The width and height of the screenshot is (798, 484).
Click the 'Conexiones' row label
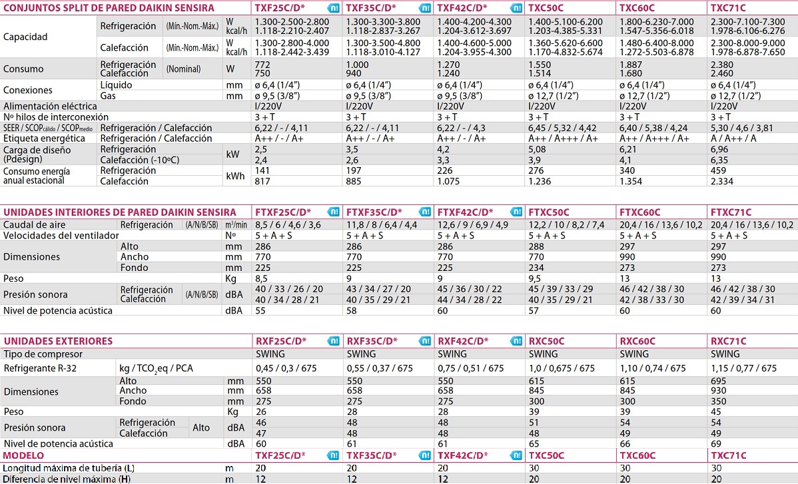[28, 91]
